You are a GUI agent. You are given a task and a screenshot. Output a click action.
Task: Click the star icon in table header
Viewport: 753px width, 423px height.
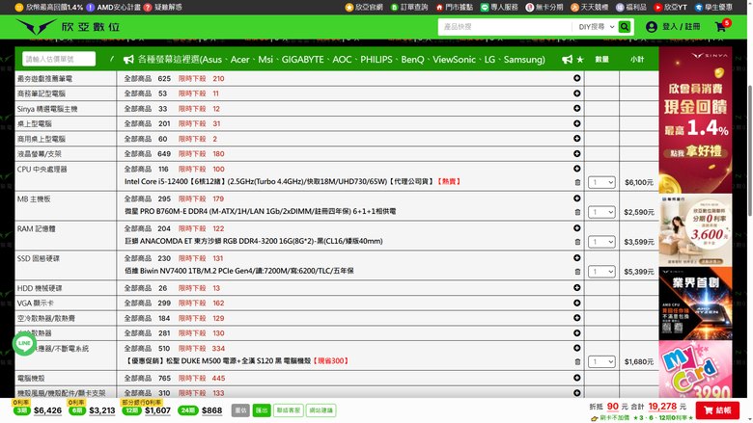[x=580, y=60]
